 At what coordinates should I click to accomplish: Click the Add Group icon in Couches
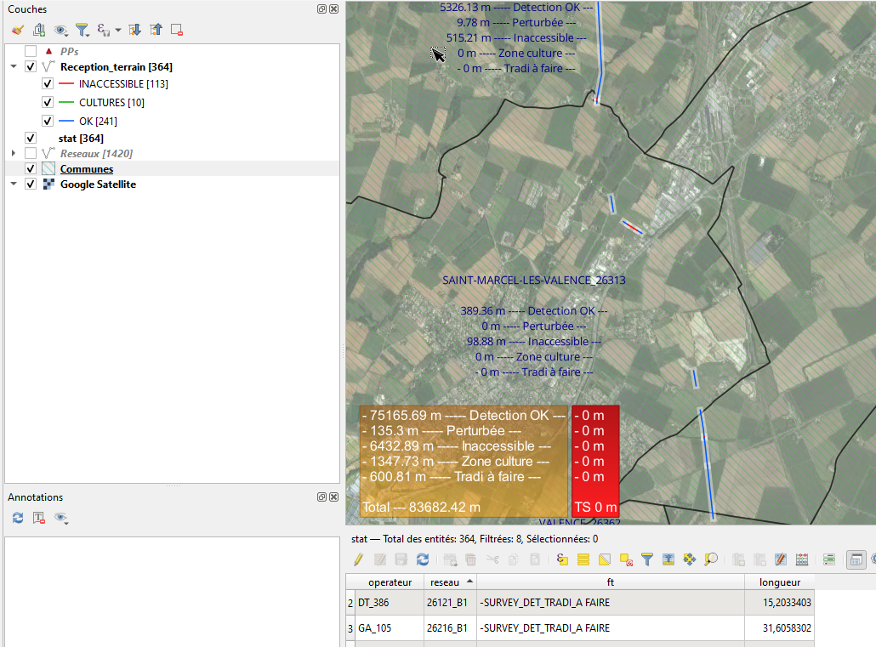pos(39,30)
